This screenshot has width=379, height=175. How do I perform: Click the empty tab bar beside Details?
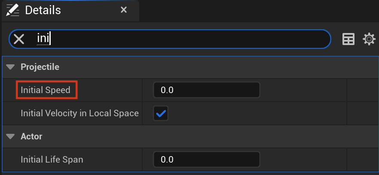259,11
